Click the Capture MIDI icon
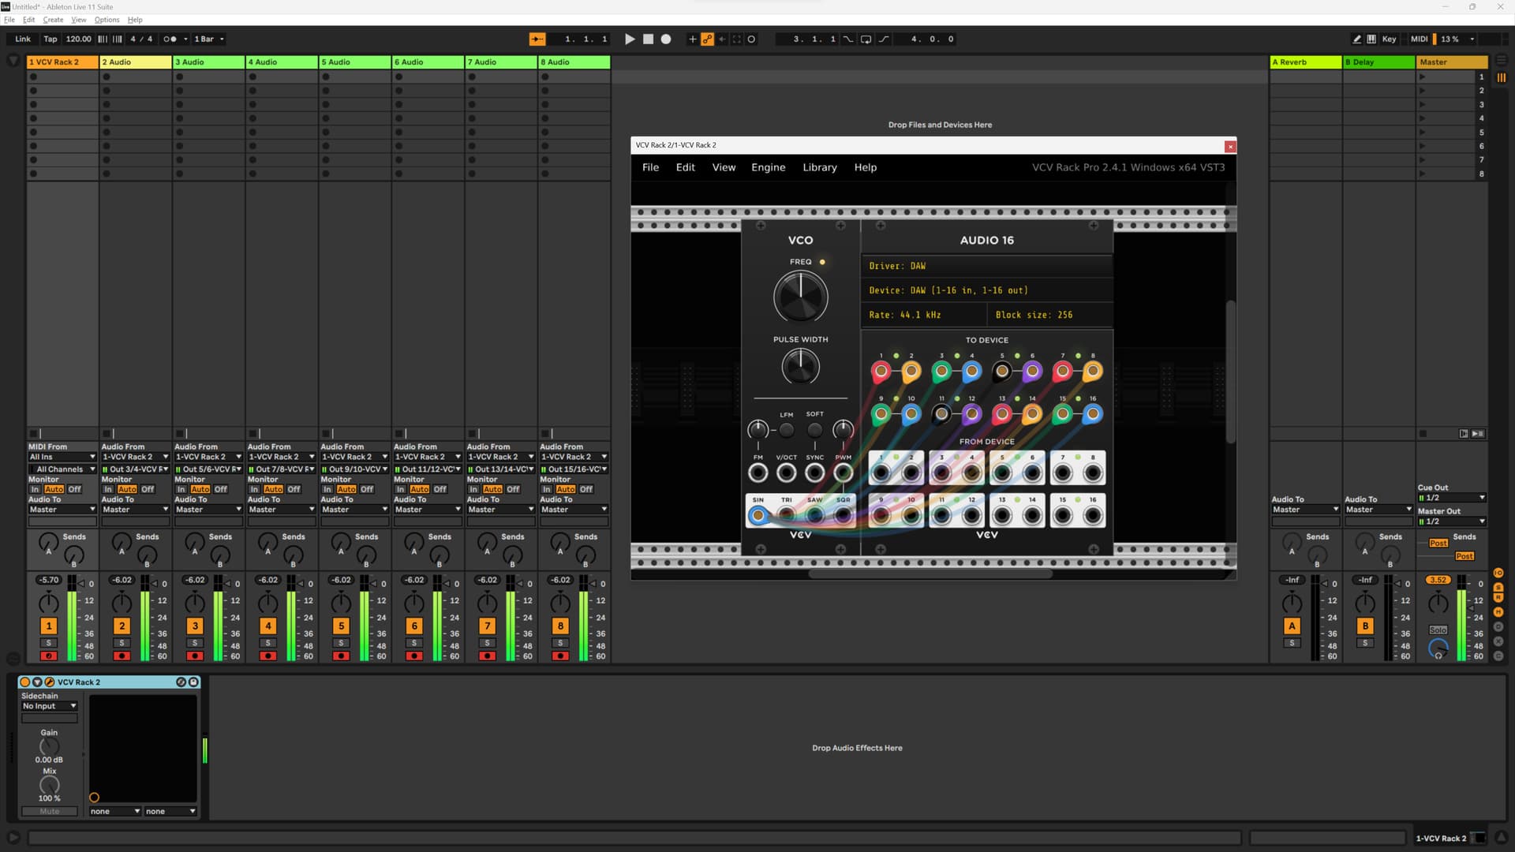Screen dimensions: 1515x852 [x=736, y=39]
